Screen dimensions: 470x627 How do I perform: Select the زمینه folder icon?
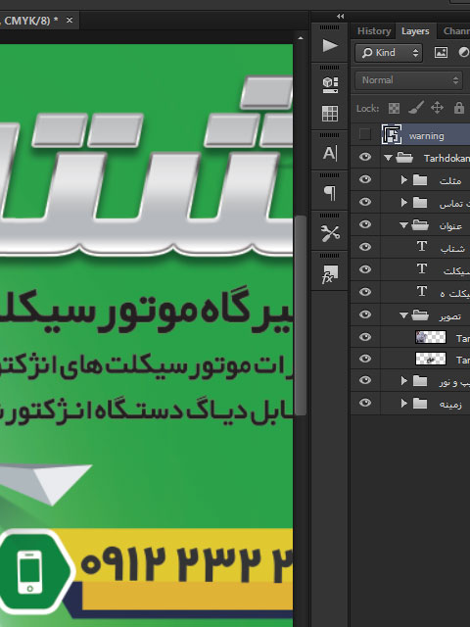click(420, 403)
